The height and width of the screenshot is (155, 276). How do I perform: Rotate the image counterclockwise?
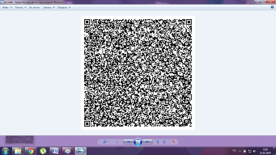(x=158, y=142)
